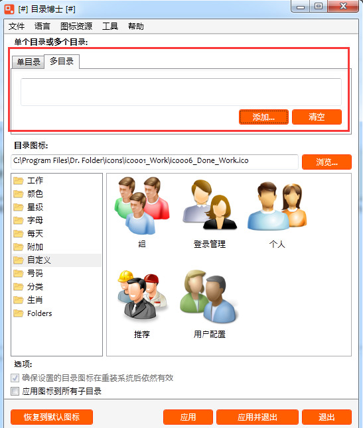Open the 图标资源 menu
363x428 pixels.
76,27
